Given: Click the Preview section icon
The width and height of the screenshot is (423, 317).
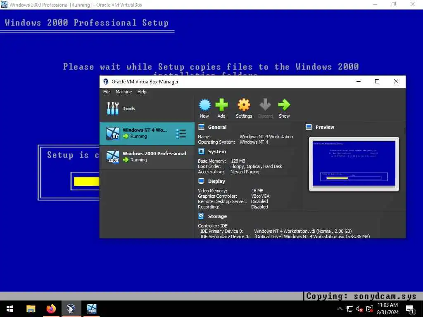Looking at the screenshot, I should [309, 127].
